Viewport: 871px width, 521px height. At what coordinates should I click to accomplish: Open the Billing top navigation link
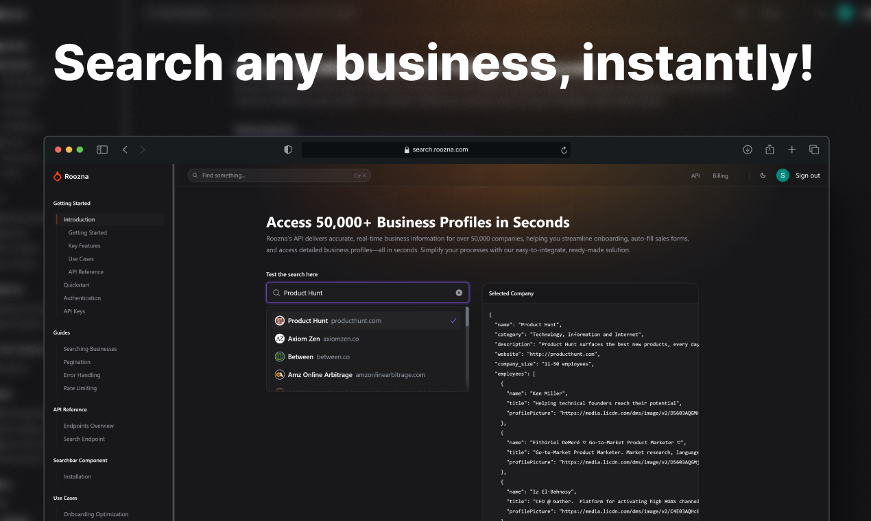click(720, 175)
